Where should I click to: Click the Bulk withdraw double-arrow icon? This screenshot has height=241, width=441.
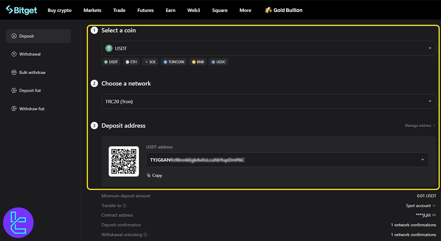coord(14,72)
